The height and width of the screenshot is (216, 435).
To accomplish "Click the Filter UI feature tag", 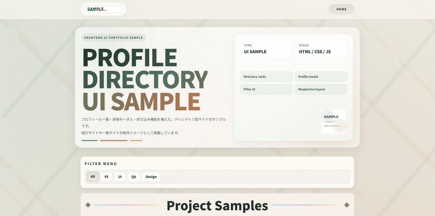I will 266,89.
